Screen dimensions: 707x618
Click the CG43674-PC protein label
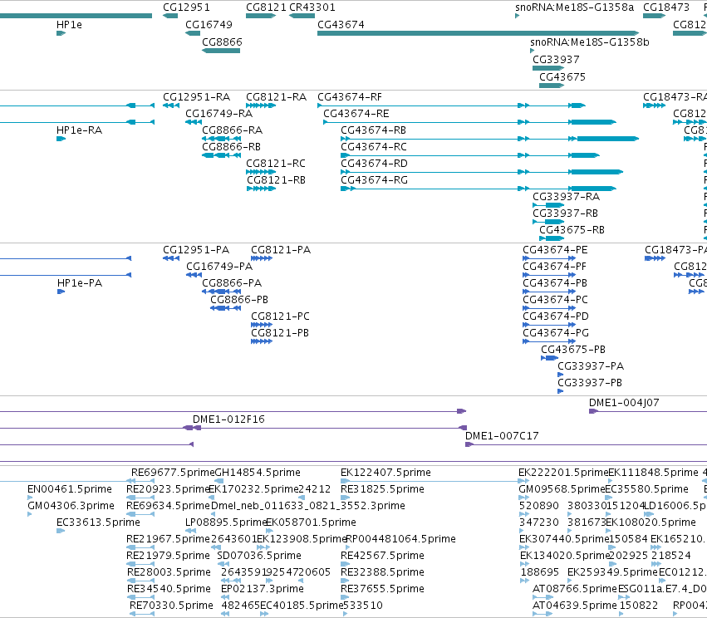[x=555, y=300]
